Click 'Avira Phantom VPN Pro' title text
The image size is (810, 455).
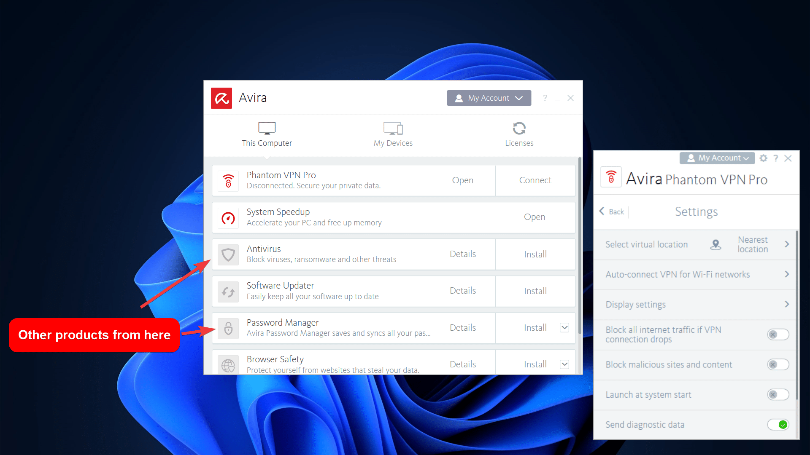[x=697, y=179]
